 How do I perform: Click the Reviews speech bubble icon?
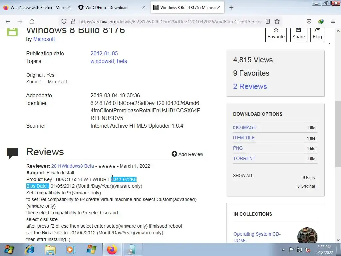pyautogui.click(x=13, y=153)
